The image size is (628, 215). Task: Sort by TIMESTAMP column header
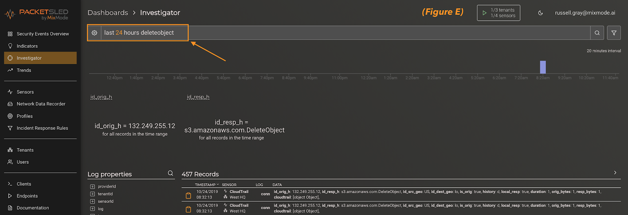pos(207,185)
